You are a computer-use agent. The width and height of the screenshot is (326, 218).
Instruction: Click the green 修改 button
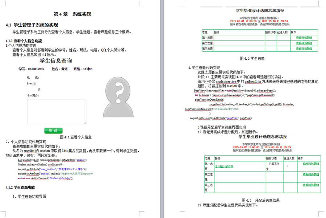tap(54, 131)
